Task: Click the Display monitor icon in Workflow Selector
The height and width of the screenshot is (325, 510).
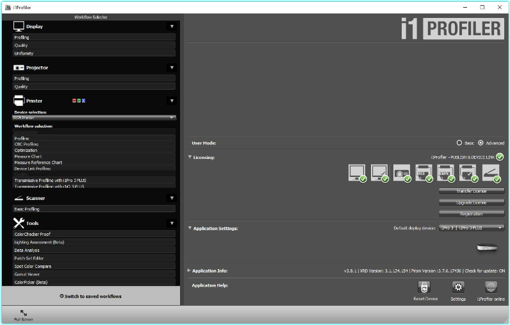Action: pyautogui.click(x=19, y=26)
